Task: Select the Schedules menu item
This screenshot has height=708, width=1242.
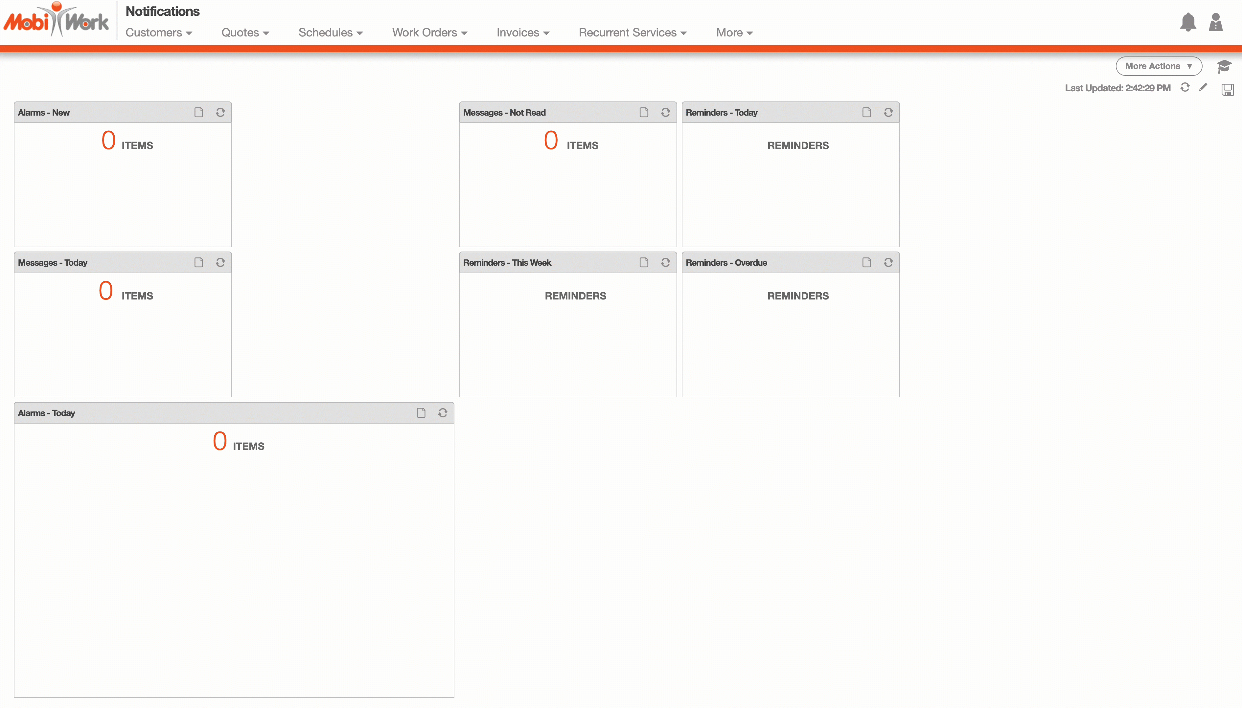Action: tap(330, 33)
